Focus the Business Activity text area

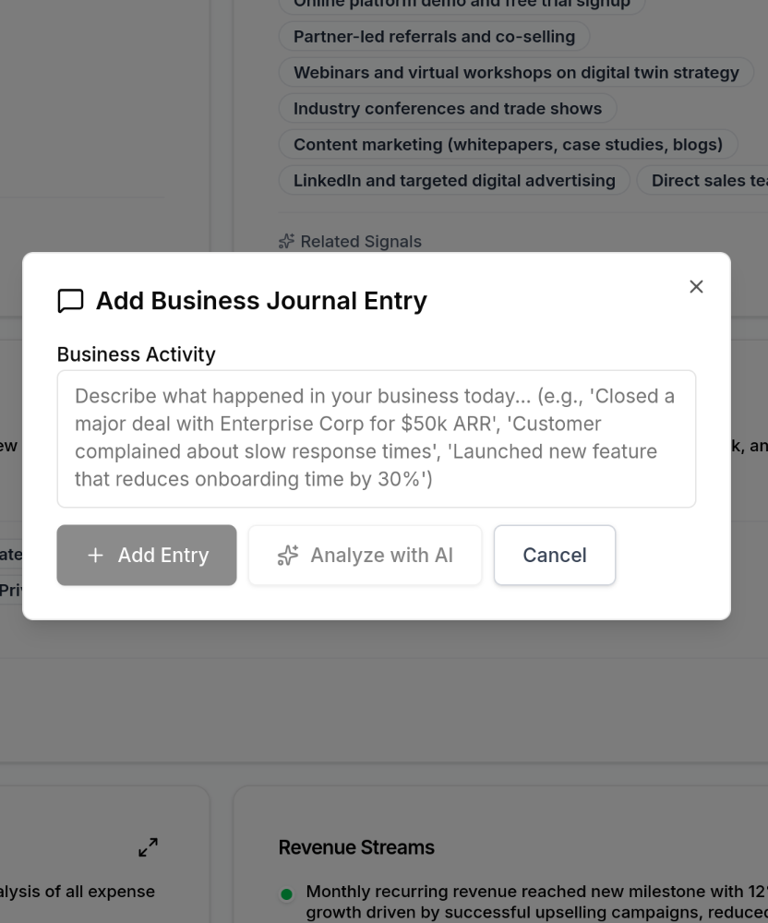tap(376, 438)
